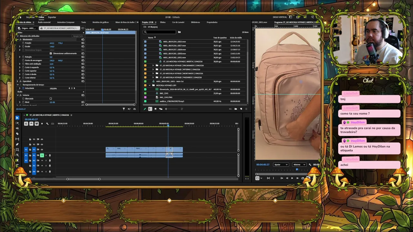Image resolution: width=413 pixels, height=232 pixels.
Task: Toggle the Silenciado checkbox
Action: [51, 99]
